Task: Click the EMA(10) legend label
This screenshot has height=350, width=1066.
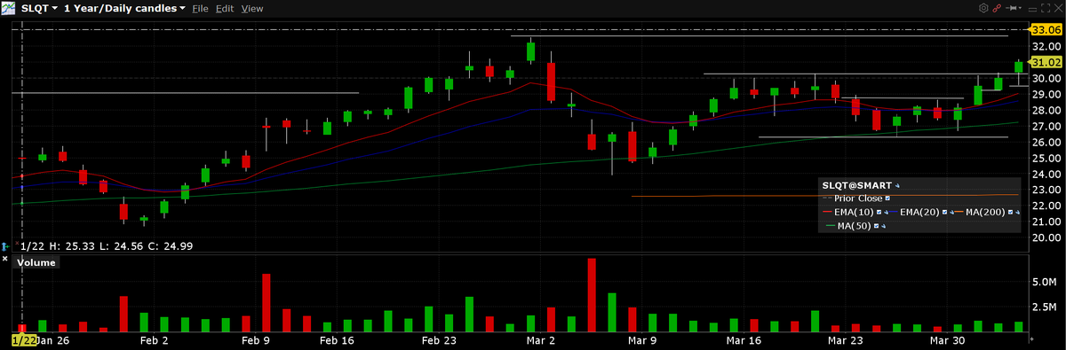Action: coord(854,213)
